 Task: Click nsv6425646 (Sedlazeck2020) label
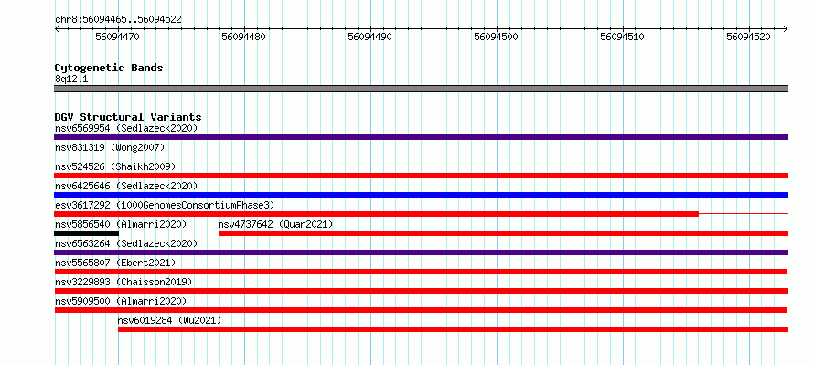tap(126, 186)
